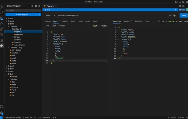The height and width of the screenshot is (119, 188).
Task: Switch to the Params tab
Action: coord(47,21)
